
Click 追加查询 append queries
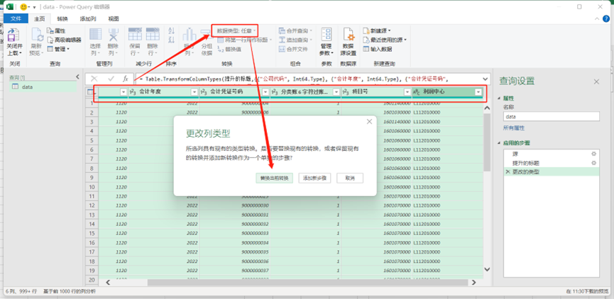[295, 40]
